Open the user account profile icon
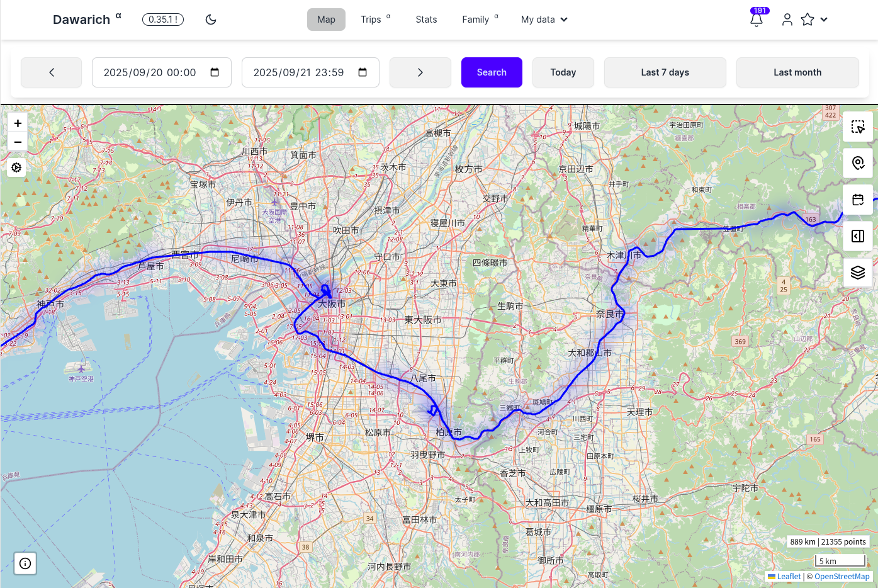878x588 pixels. 787,20
